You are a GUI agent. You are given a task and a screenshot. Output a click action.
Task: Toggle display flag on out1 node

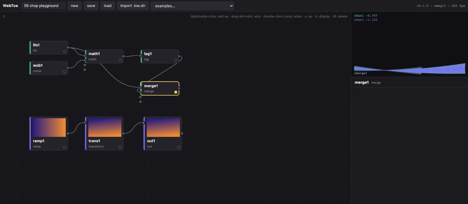coord(179,147)
